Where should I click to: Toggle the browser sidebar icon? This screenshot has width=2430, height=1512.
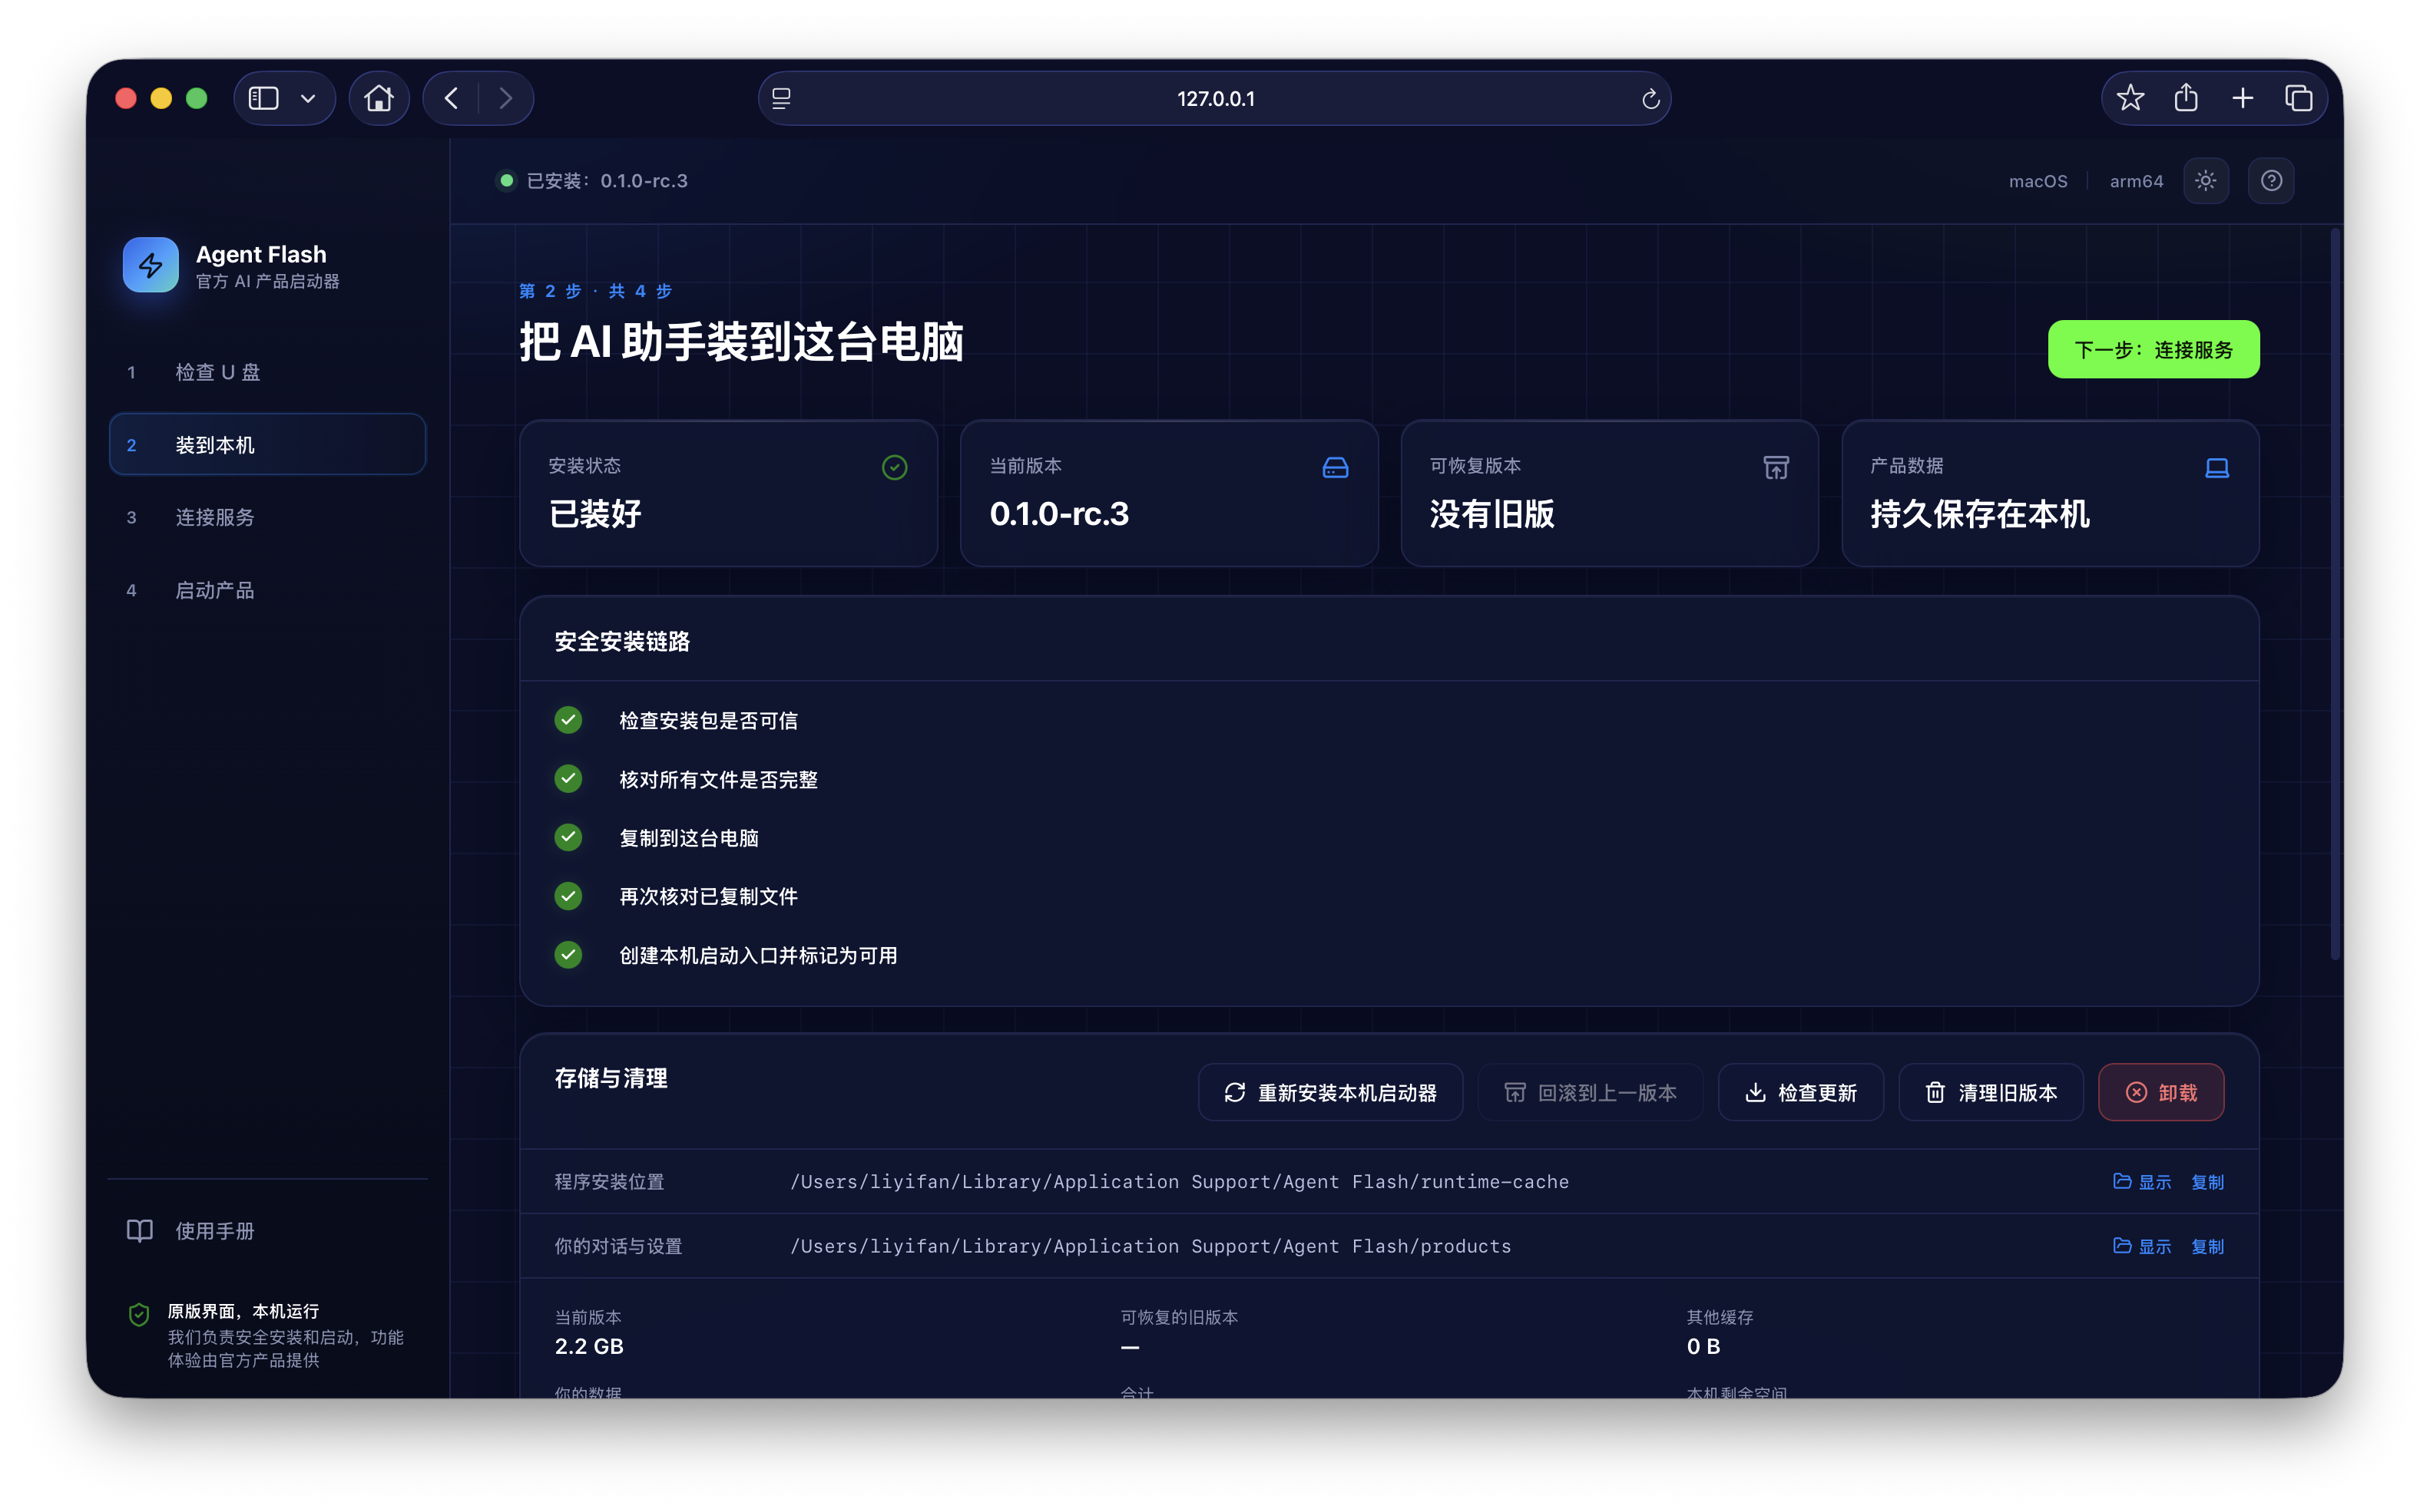pos(263,98)
